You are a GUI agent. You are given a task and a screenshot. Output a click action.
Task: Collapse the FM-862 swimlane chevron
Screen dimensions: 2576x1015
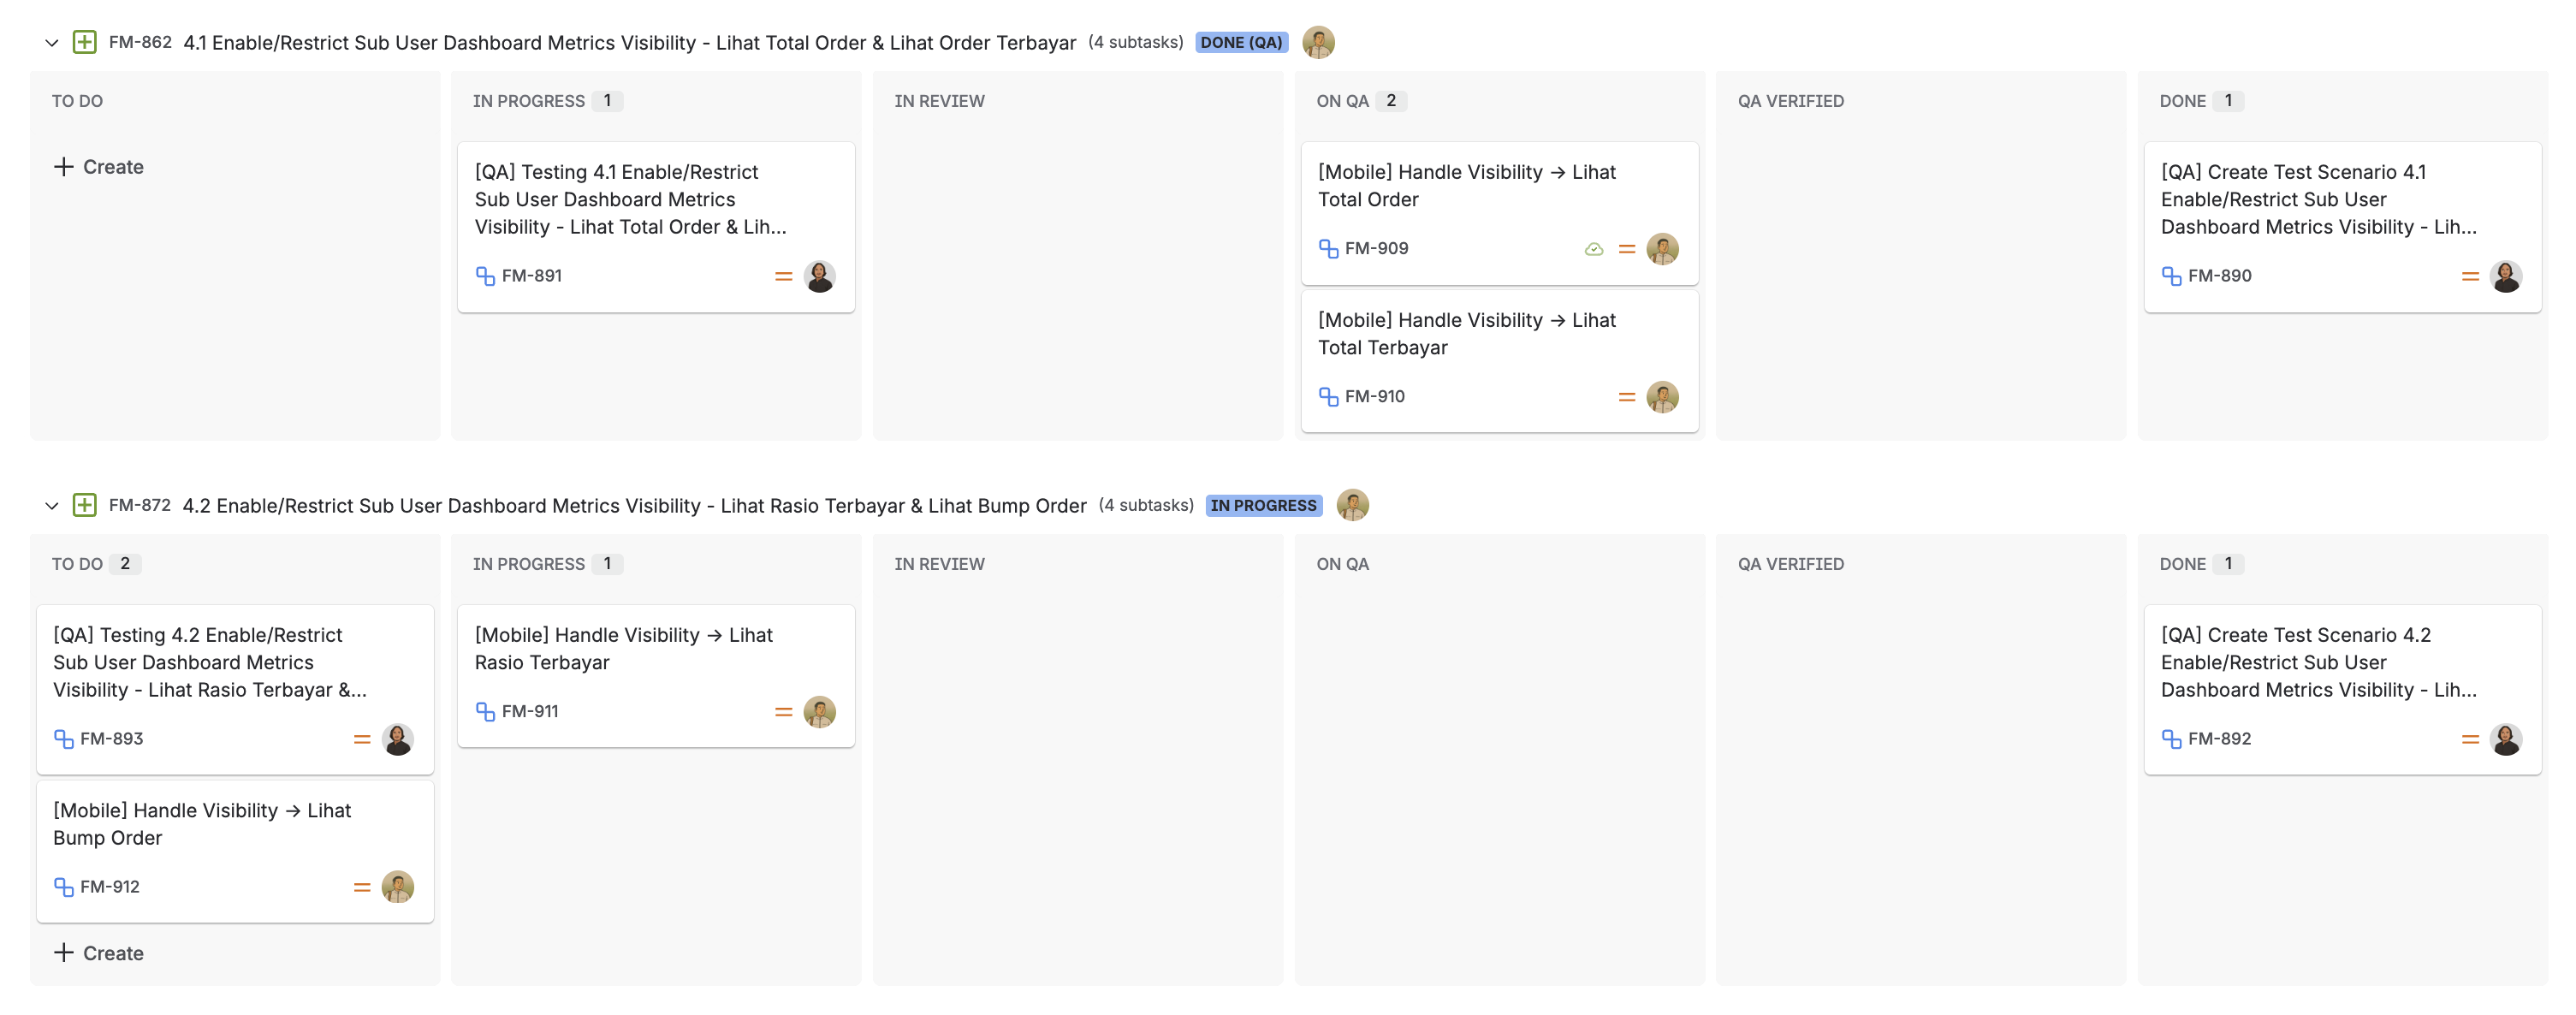[x=52, y=43]
